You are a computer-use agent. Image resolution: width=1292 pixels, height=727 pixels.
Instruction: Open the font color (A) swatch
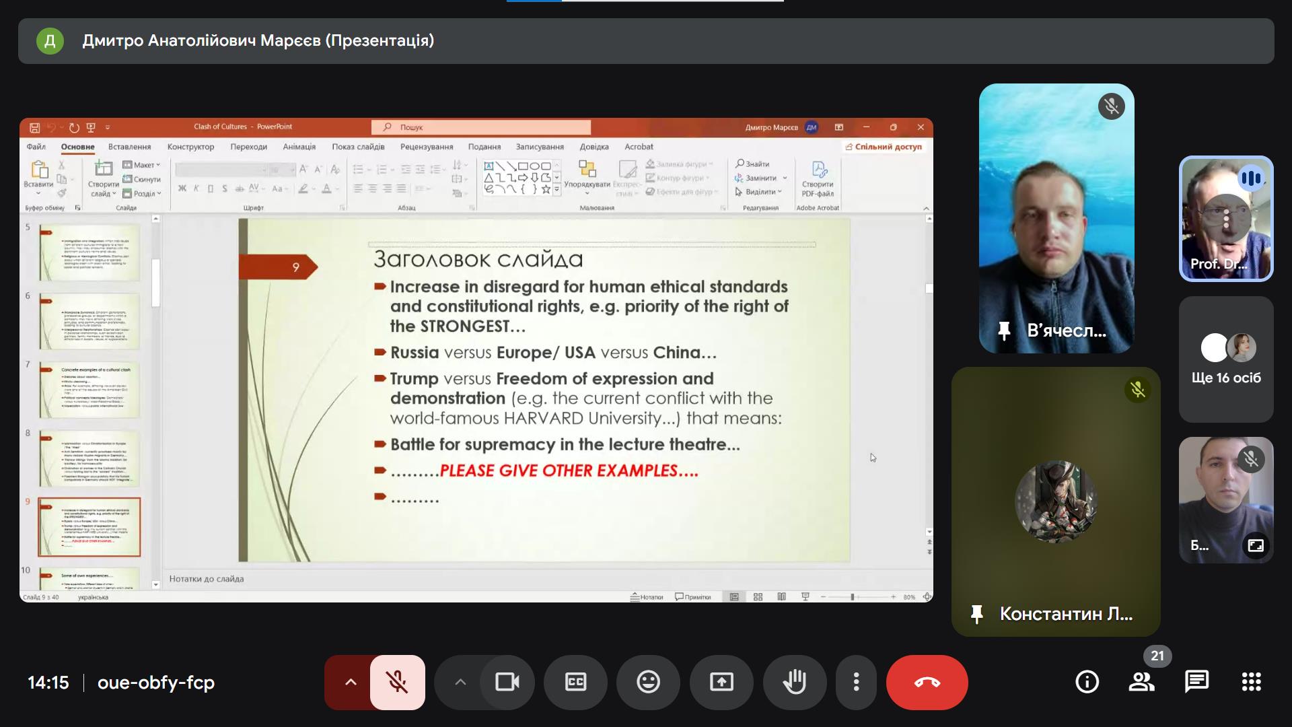coord(327,188)
